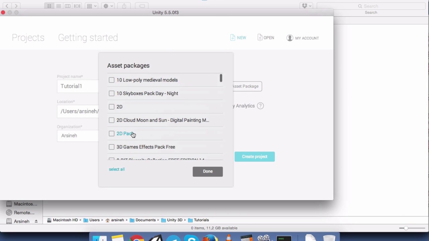Tick the 2D asset package checkbox
429x241 pixels.
112,107
